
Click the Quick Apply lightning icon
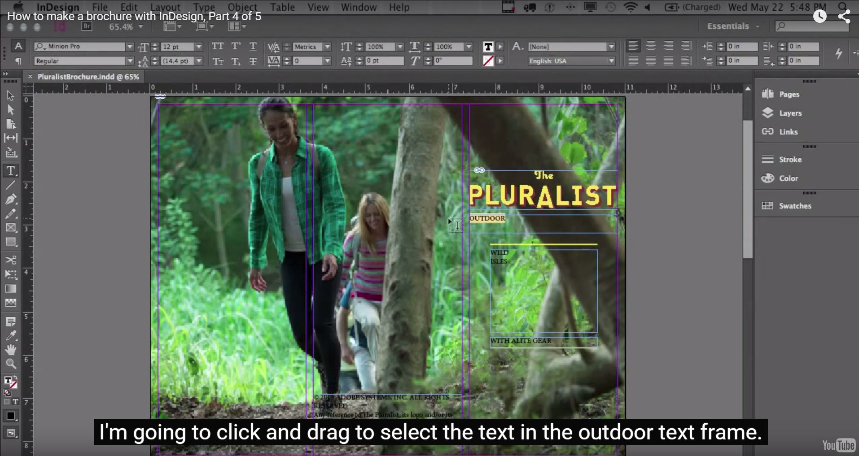[x=839, y=53]
